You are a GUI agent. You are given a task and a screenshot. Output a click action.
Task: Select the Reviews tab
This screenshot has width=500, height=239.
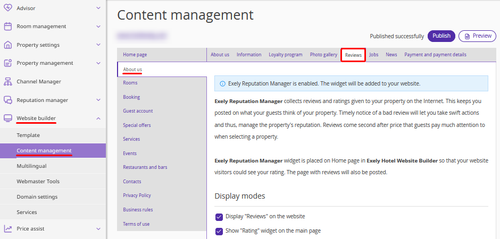click(x=353, y=55)
